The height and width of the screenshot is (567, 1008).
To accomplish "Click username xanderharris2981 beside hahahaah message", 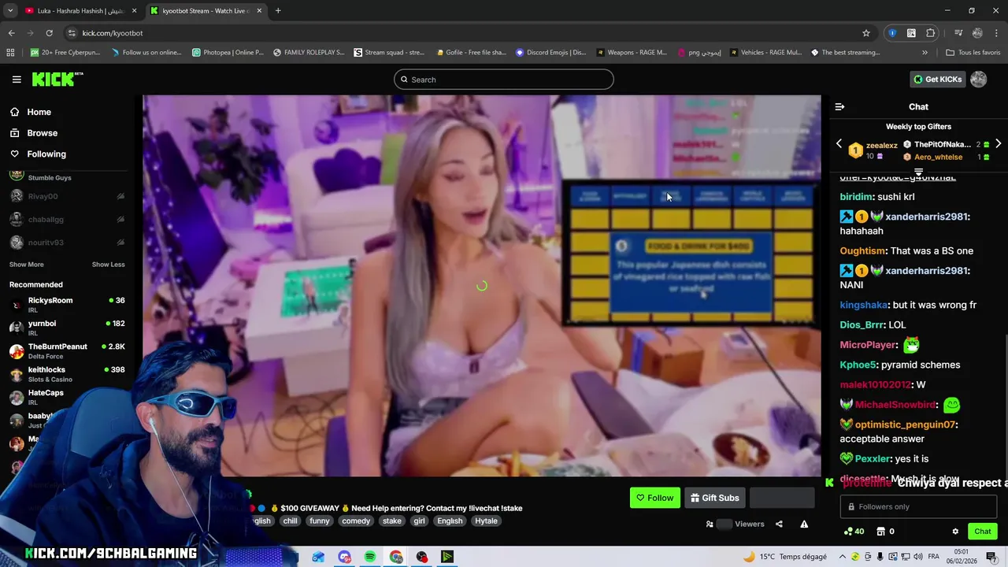I will (927, 217).
